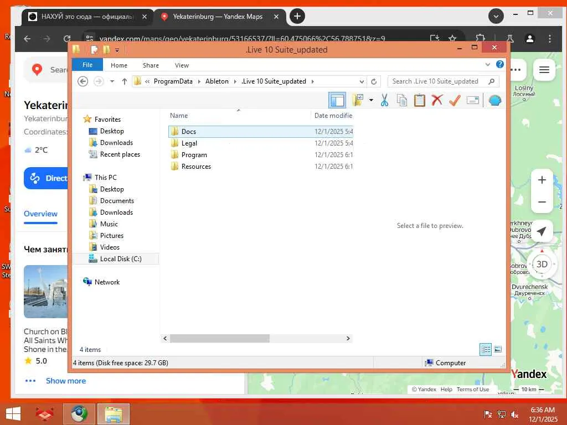Click Show more in Yandex Maps panel
567x425 pixels.
click(66, 381)
